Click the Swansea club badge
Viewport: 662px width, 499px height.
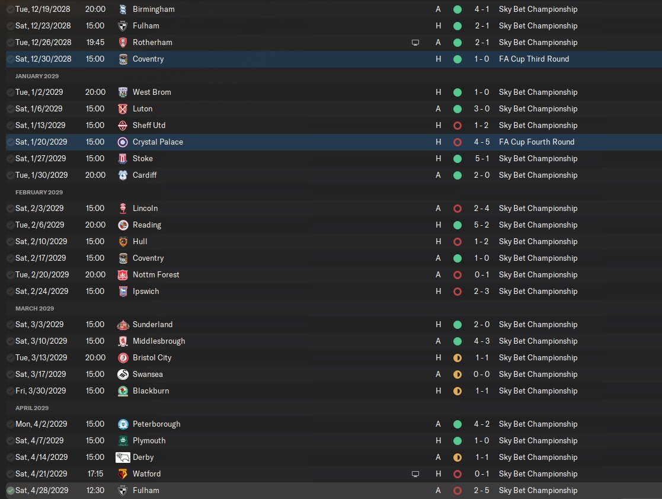(x=123, y=375)
